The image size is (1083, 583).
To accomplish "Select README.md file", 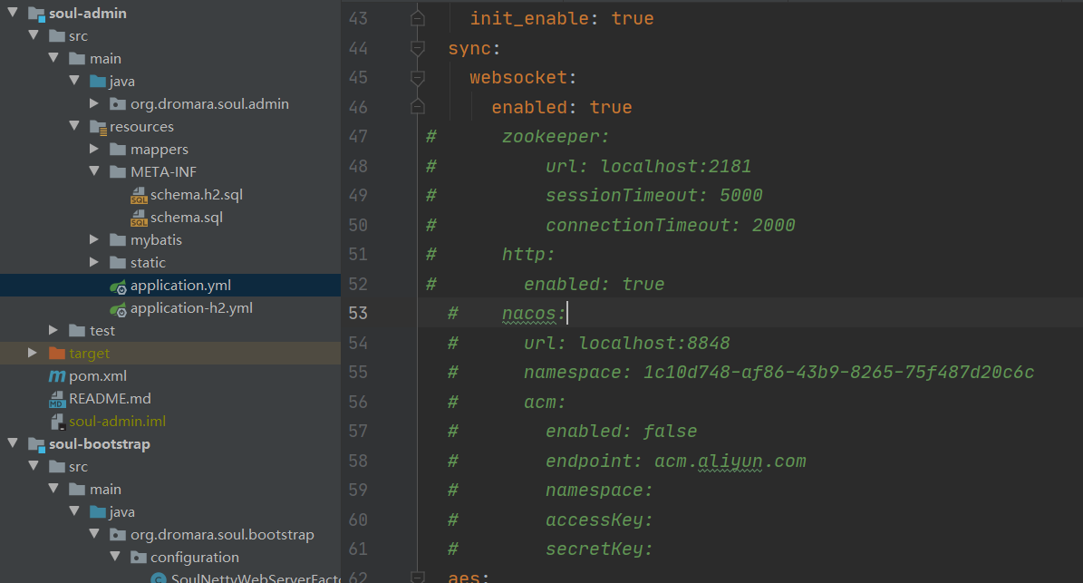I will [x=110, y=399].
